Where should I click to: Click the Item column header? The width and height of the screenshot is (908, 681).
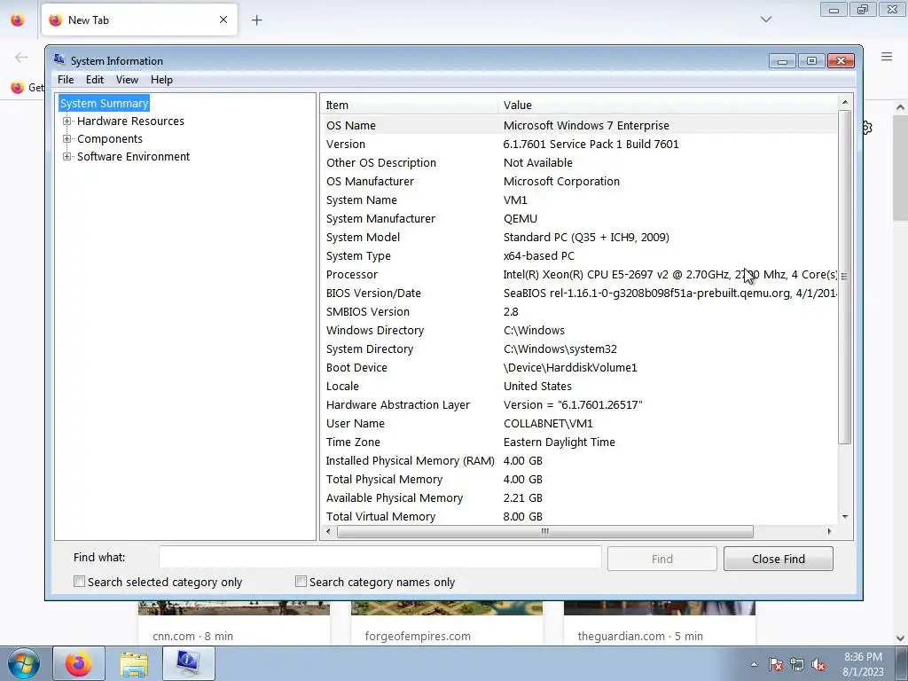point(409,105)
